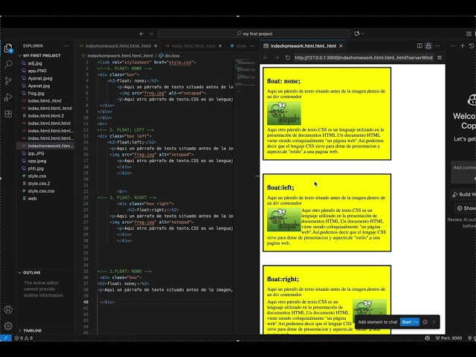
Task: Toggle layout icon in title bar
Action: point(469,33)
